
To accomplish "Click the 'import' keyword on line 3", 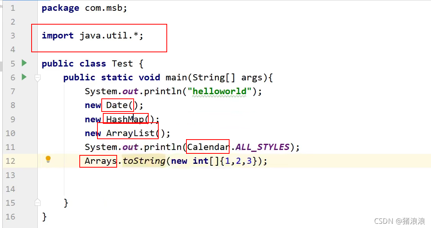I will click(x=58, y=36).
